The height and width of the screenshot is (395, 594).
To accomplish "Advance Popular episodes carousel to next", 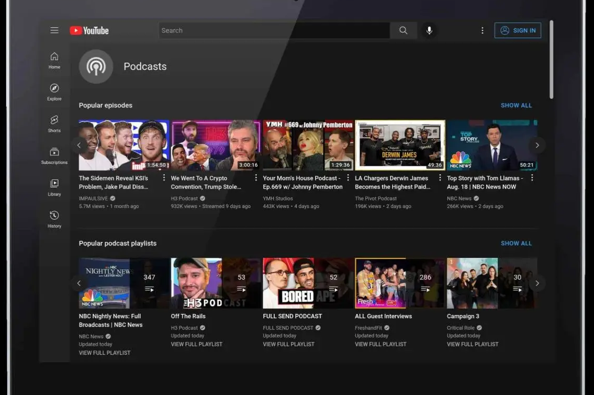I will [537, 145].
